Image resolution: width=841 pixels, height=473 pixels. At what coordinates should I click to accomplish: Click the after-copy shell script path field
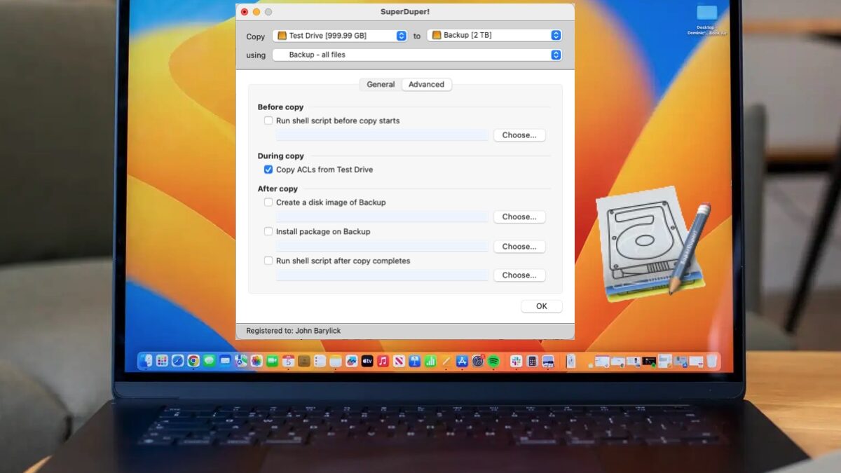[x=382, y=275]
